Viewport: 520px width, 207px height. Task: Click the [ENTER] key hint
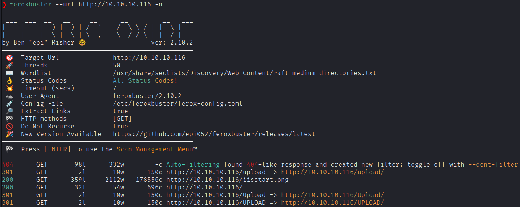point(57,149)
